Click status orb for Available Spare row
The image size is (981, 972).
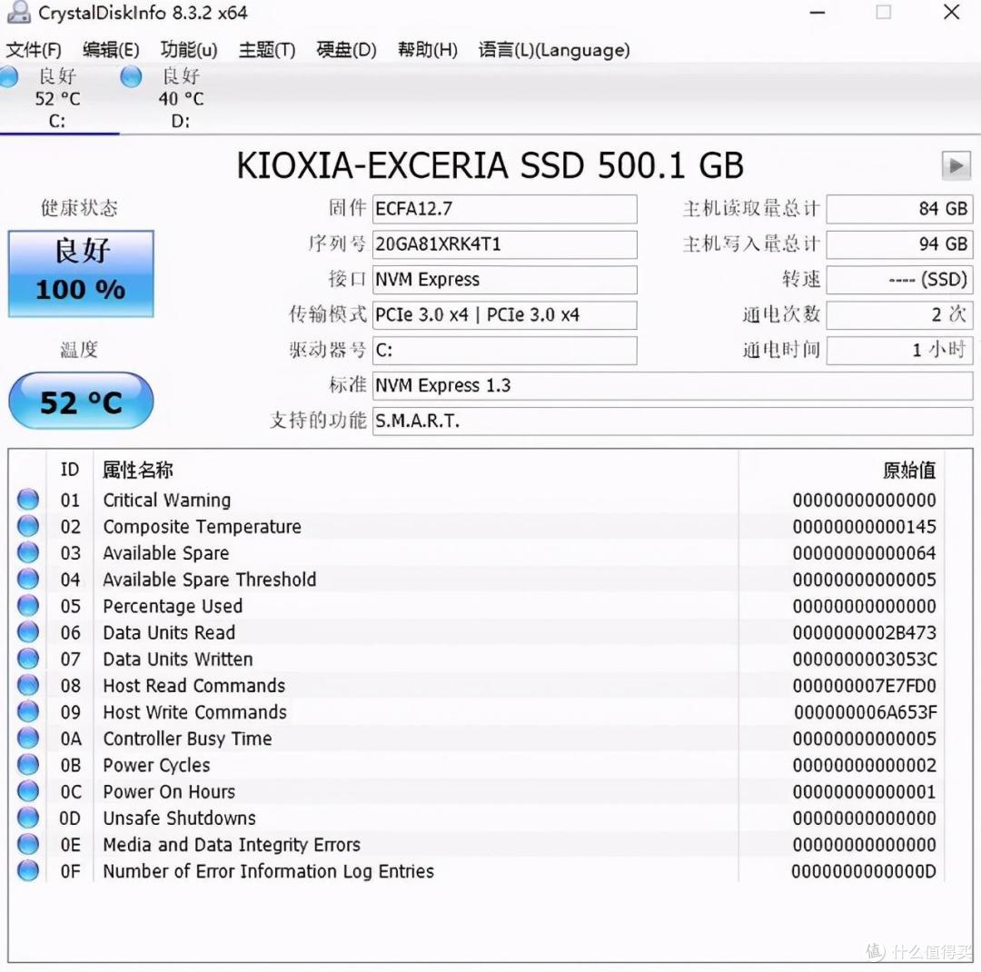28,552
